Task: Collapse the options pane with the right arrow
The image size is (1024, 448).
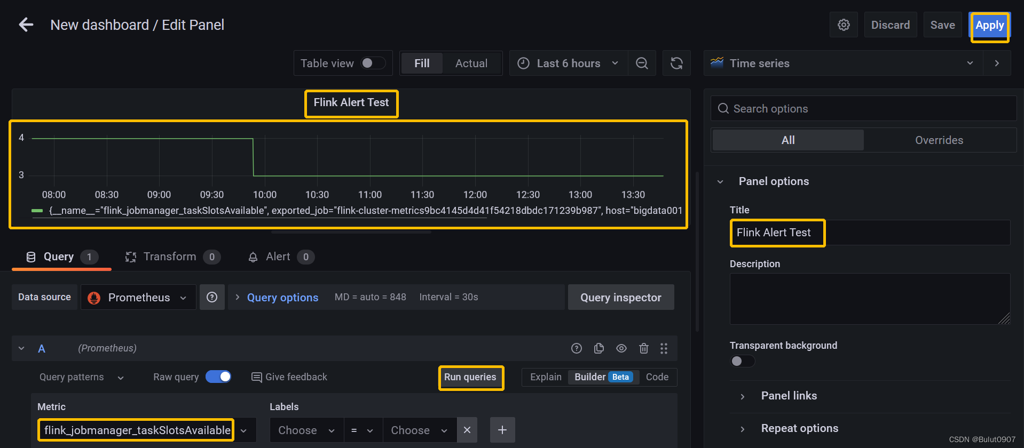Action: pos(997,63)
